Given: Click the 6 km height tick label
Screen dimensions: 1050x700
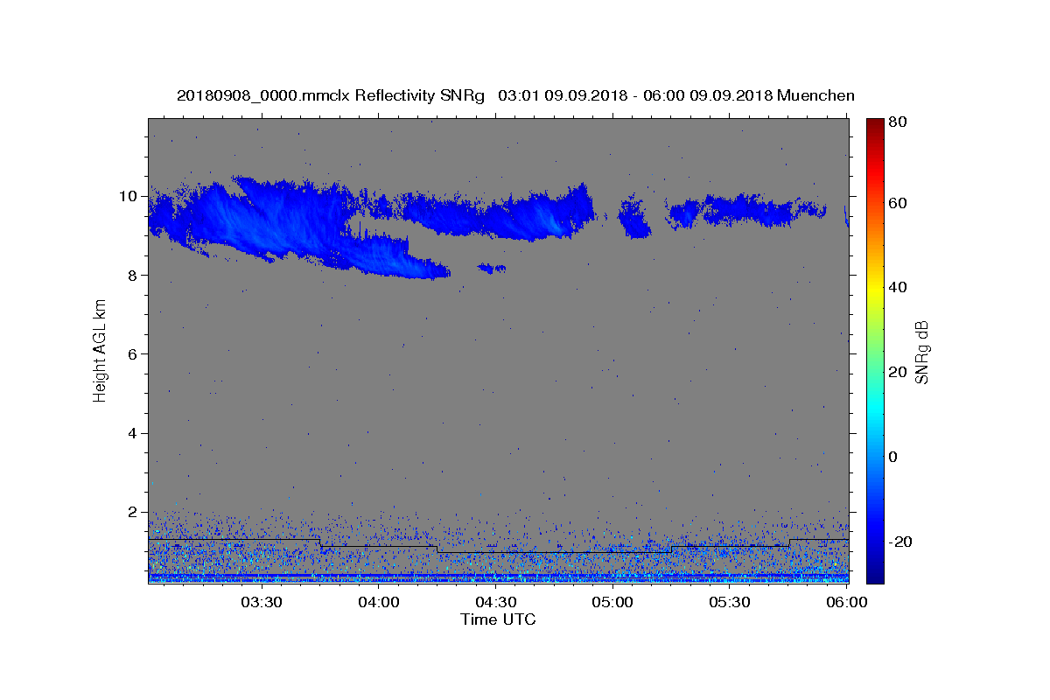Looking at the screenshot, I should pos(131,354).
